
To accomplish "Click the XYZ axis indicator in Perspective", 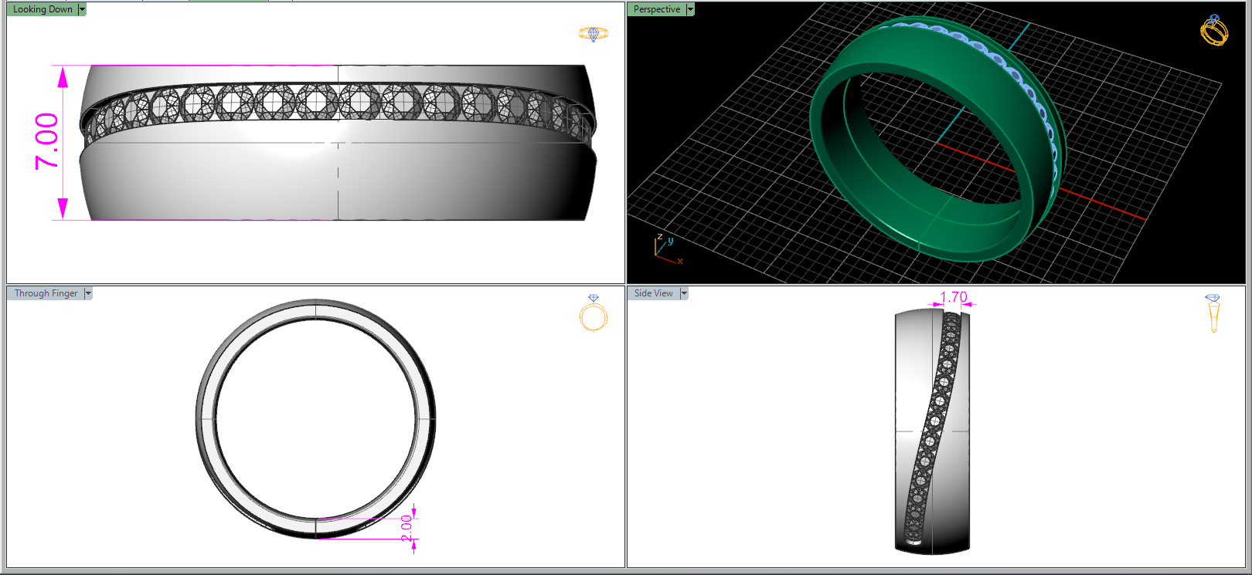I will (668, 249).
